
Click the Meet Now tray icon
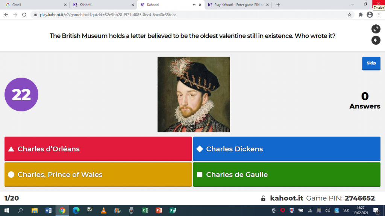coord(274,210)
